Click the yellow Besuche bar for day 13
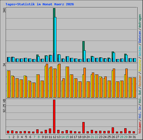This screenshot has height=140, width=143. pos(58,81)
